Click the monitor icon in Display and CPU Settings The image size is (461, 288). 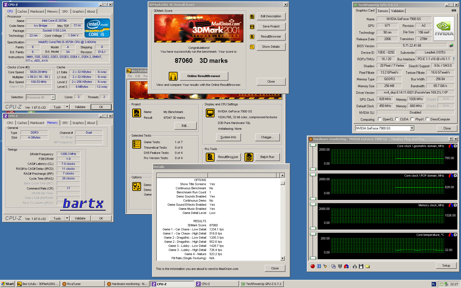(x=210, y=113)
